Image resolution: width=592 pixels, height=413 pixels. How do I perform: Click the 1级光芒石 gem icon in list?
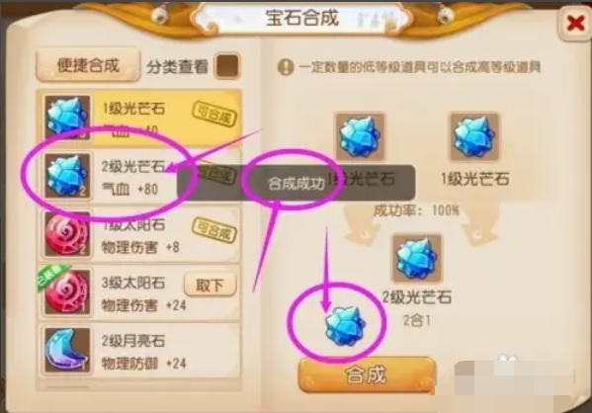pyautogui.click(x=67, y=118)
